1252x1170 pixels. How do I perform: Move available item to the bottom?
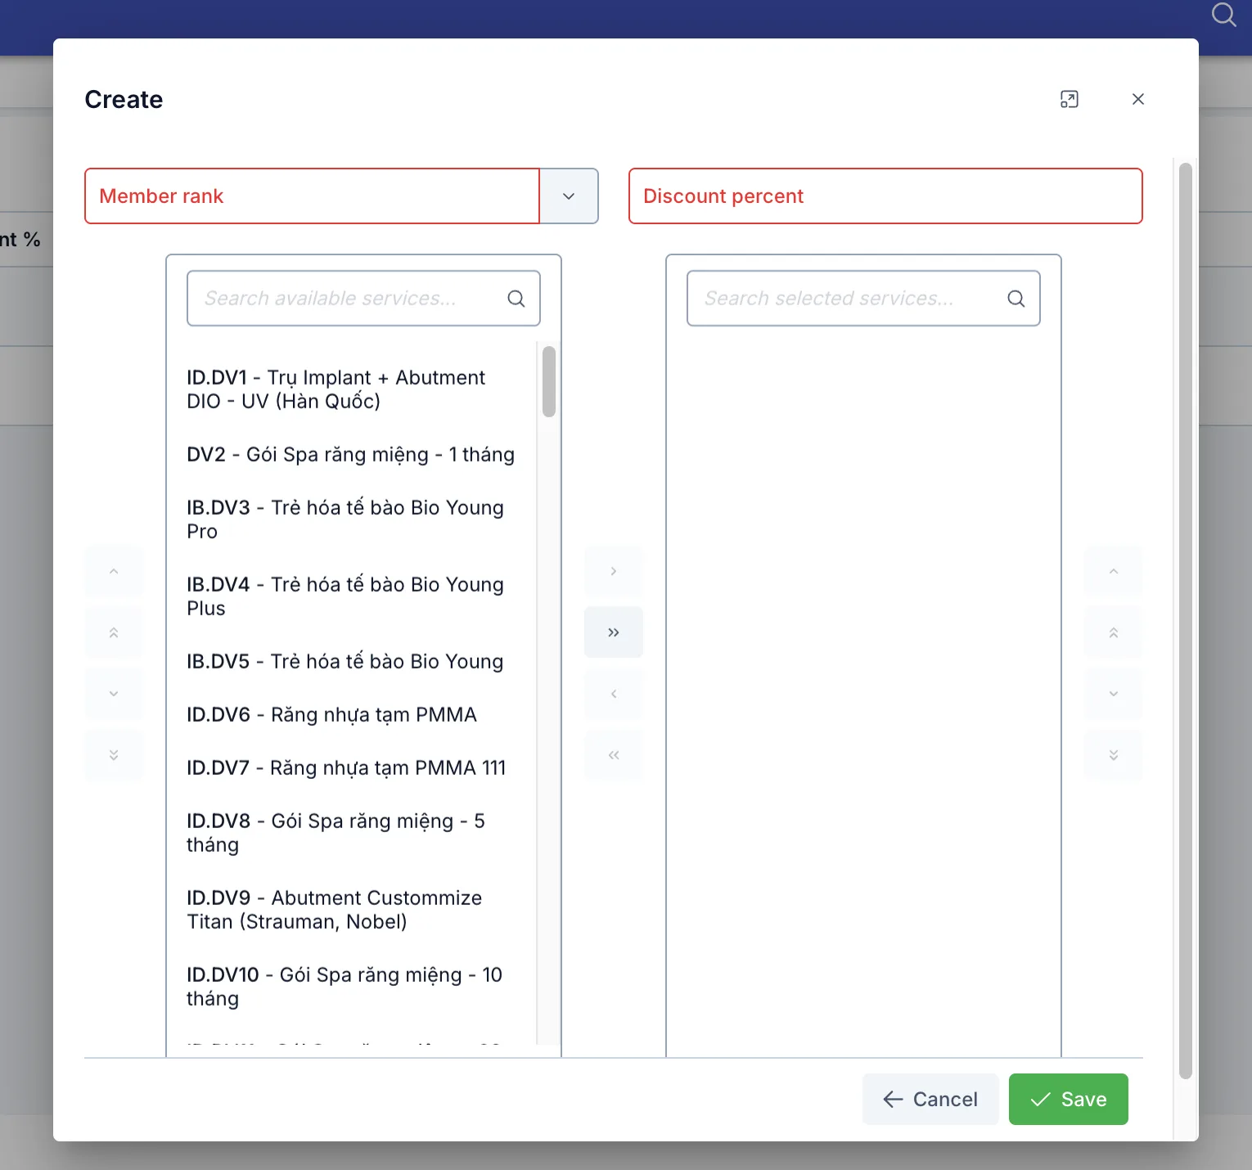[114, 755]
